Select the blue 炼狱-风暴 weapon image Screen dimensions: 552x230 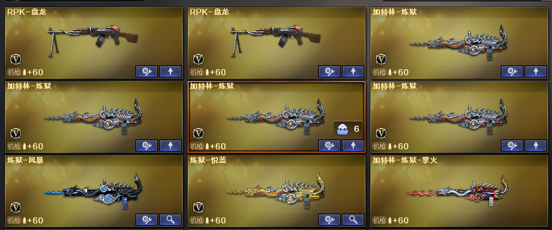(93, 193)
